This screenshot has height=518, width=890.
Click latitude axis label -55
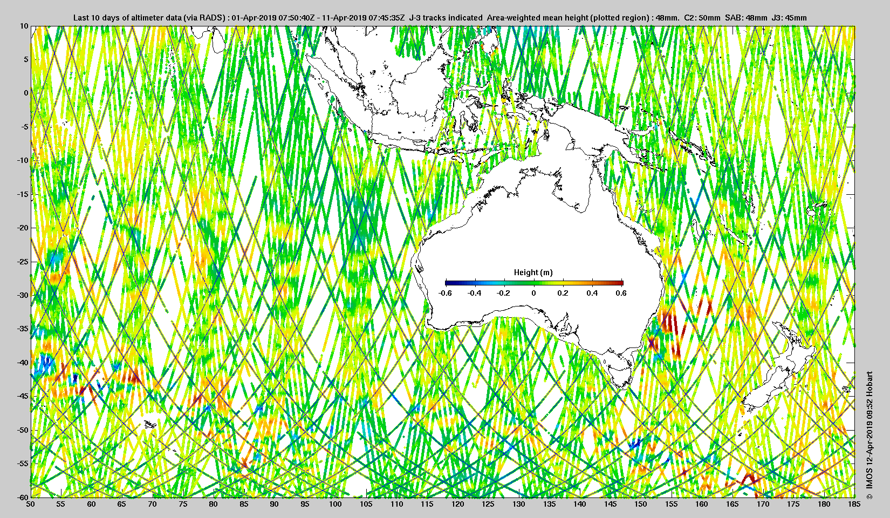coord(22,464)
